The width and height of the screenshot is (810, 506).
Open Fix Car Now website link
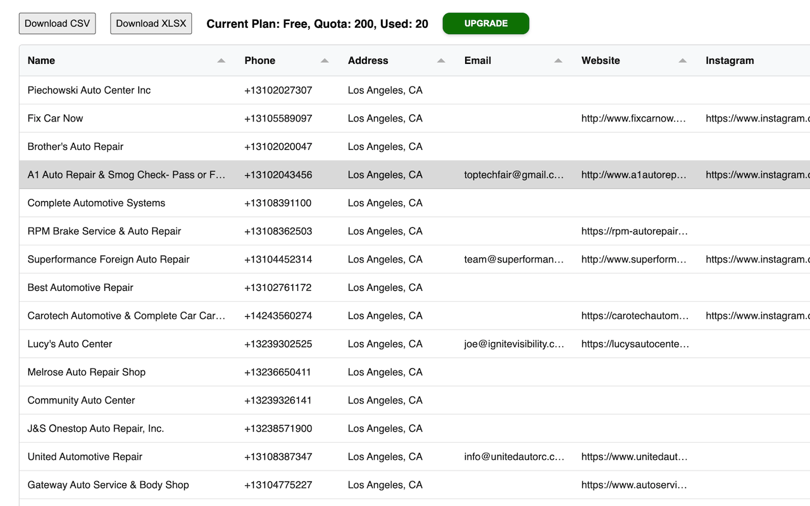633,118
